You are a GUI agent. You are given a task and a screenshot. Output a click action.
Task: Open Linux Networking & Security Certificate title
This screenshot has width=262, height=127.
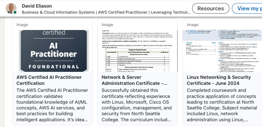pos(219,80)
